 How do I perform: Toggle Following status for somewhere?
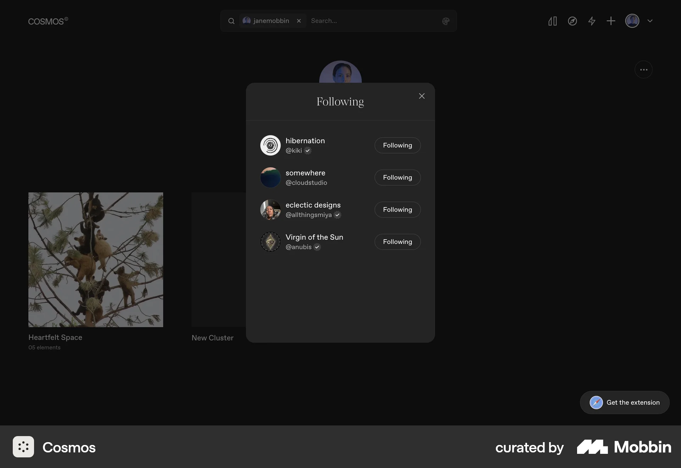coord(397,177)
